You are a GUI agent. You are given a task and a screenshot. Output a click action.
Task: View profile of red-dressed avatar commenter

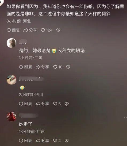pos(11,117)
